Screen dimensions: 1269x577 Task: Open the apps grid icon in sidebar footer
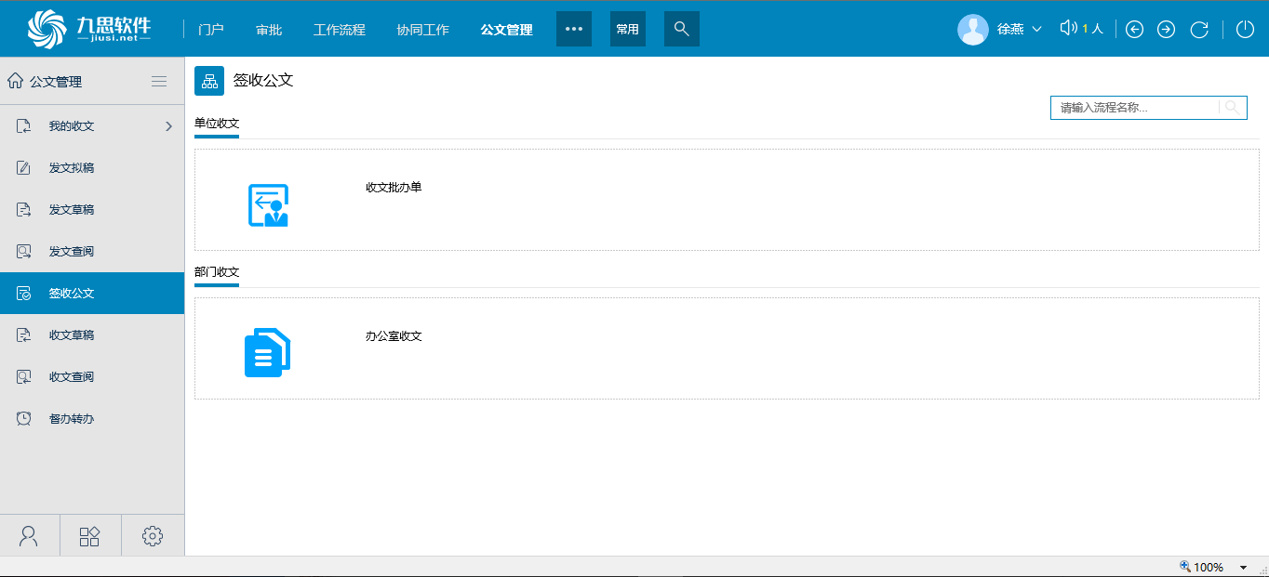(x=89, y=536)
